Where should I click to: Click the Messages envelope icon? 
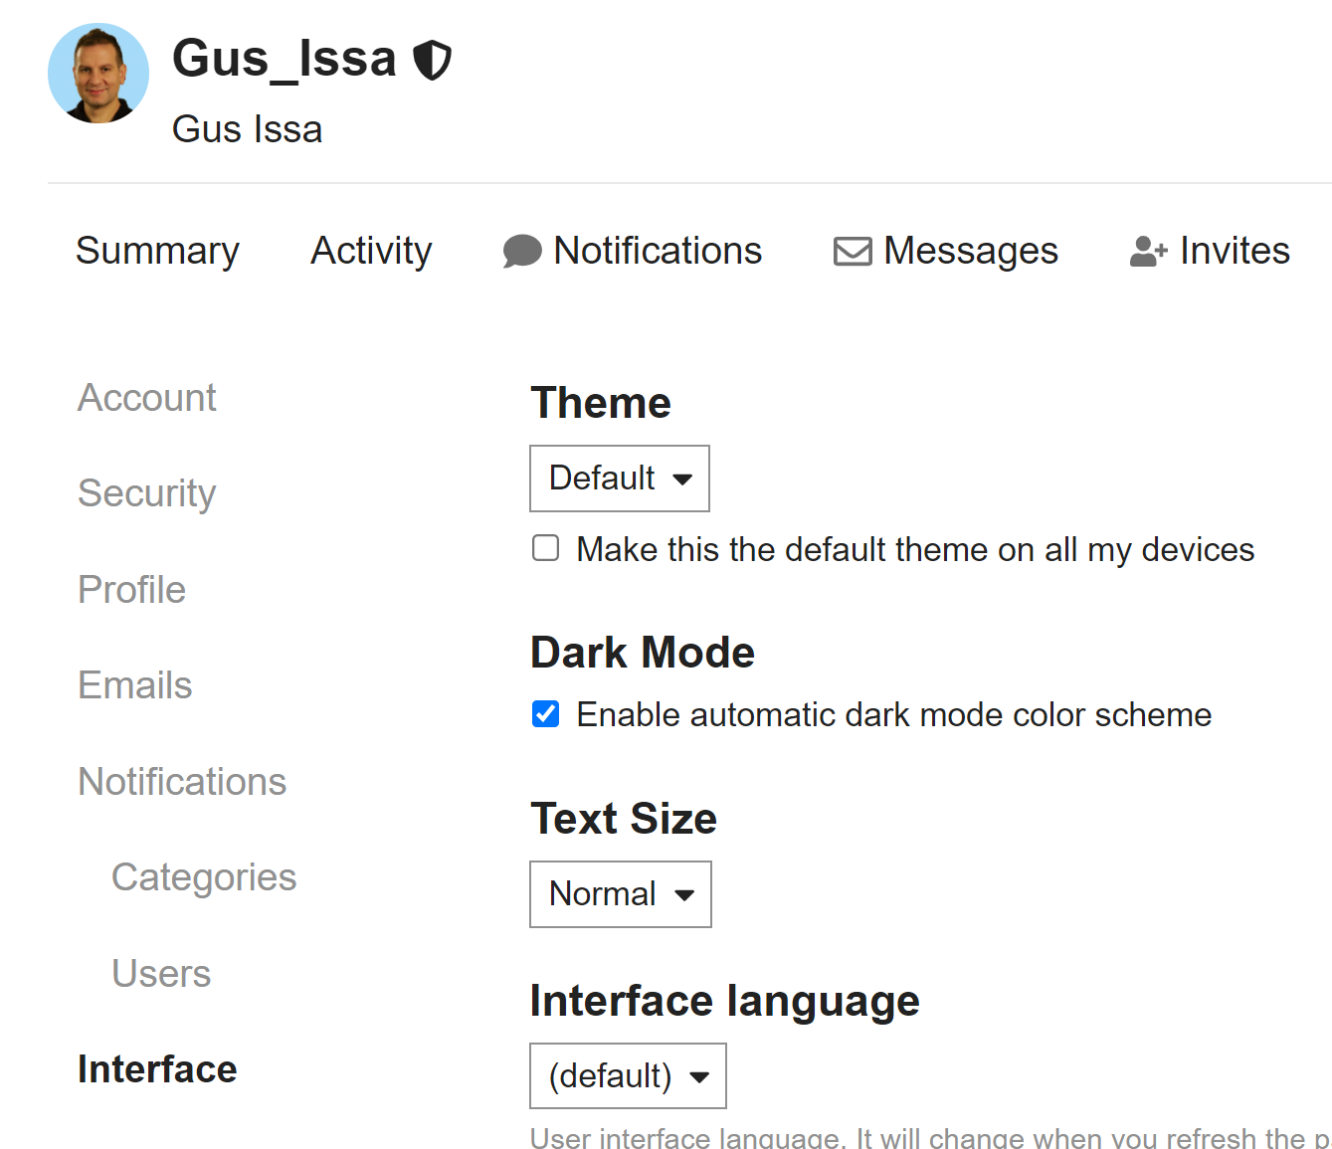(x=853, y=252)
